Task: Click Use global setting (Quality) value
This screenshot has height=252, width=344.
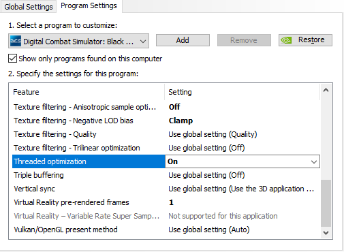Action: point(213,134)
